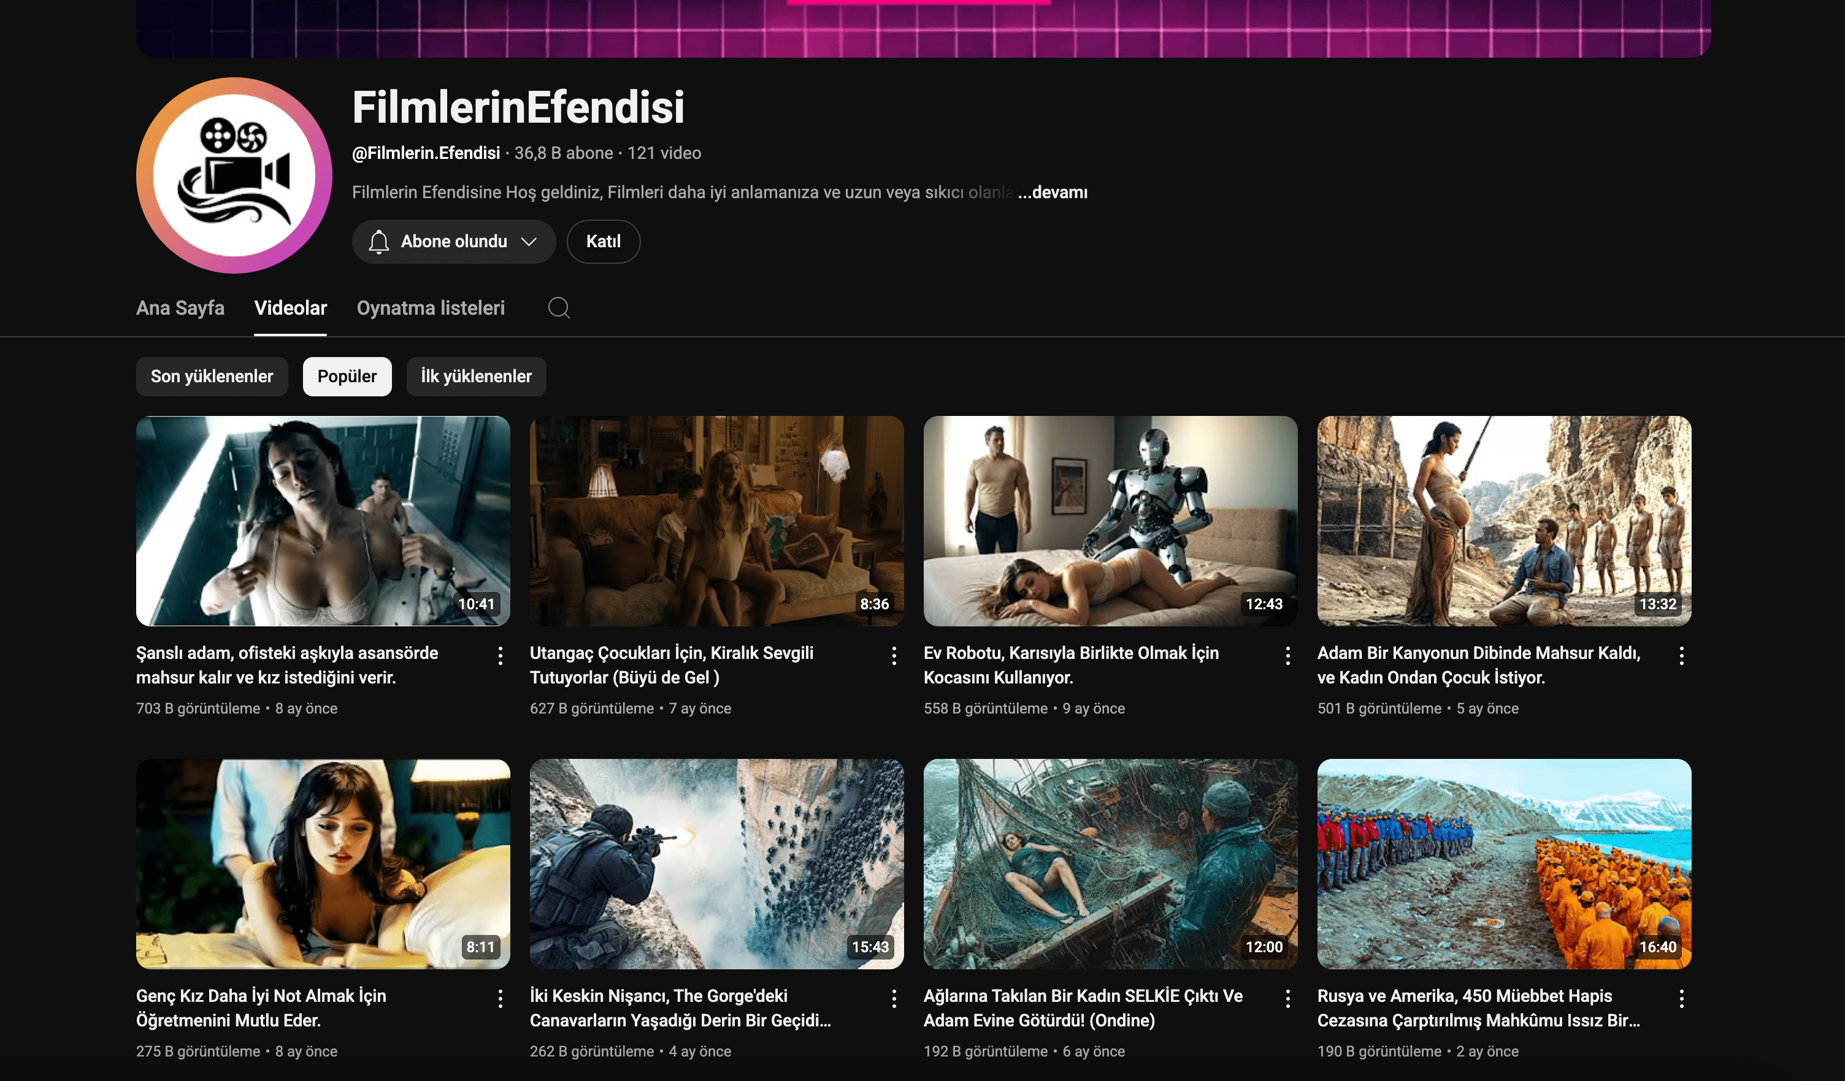Viewport: 1845px width, 1081px height.
Task: Open the elevator video thumbnail, 10:41
Action: point(323,521)
